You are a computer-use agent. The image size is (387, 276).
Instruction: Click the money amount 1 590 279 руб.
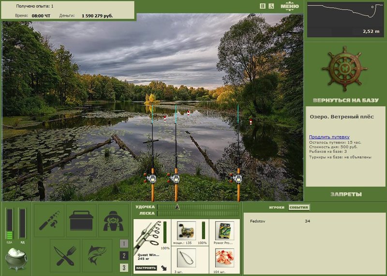point(97,16)
